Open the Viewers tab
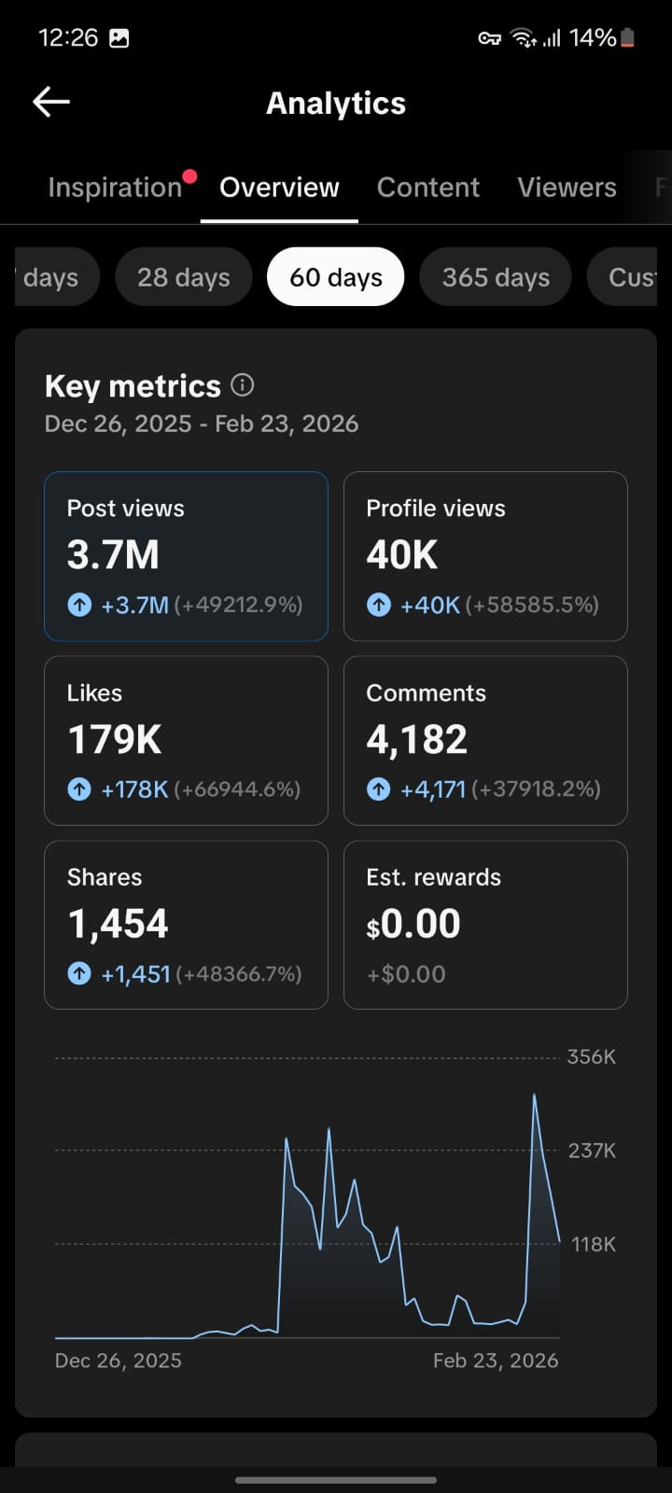The image size is (672, 1493). (x=567, y=188)
